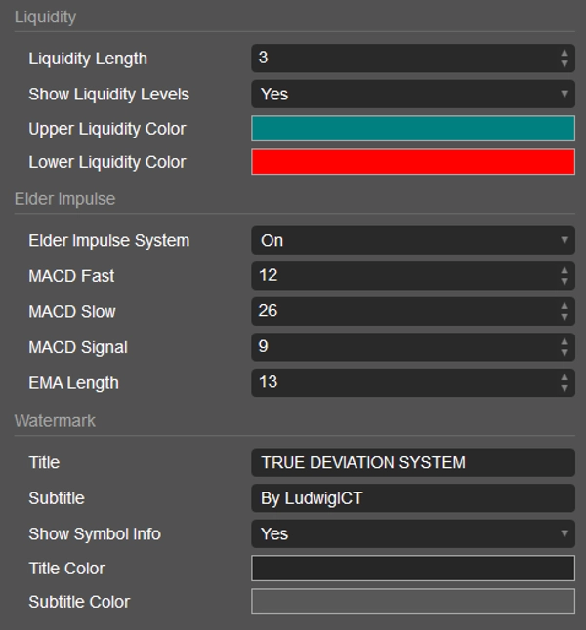The image size is (586, 630).
Task: Open Show Liquidity Levels dropdown
Action: coord(412,95)
